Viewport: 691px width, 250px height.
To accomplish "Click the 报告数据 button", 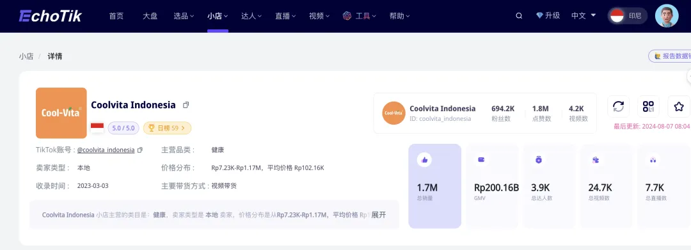I will point(669,56).
